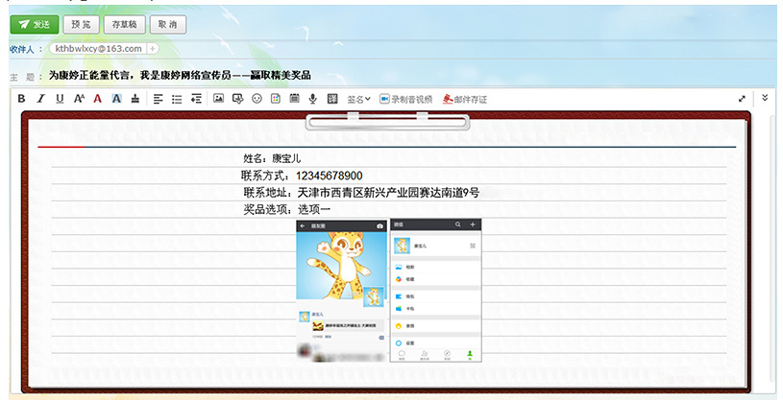Screen dimensions: 783x400
Task: Click the green 发送 send button
Action: (35, 24)
